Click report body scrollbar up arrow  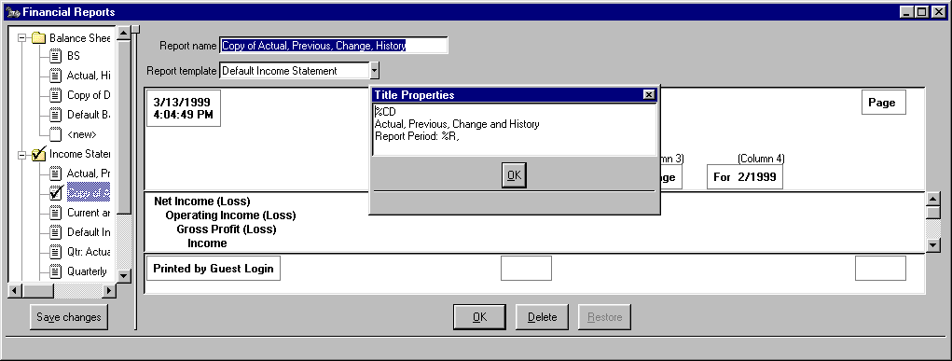pyautogui.click(x=933, y=199)
